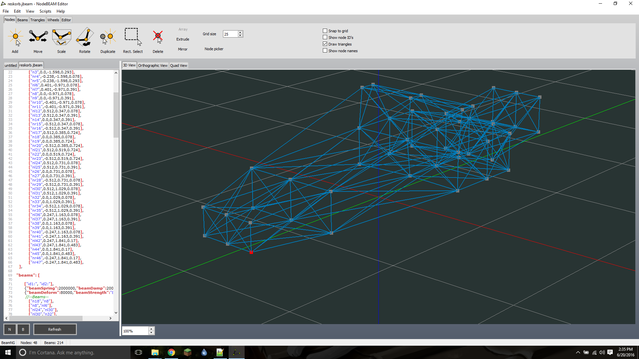Screen dimensions: 639x359
Task: Click the code editor vertical scrollbar thumb
Action: click(116, 115)
